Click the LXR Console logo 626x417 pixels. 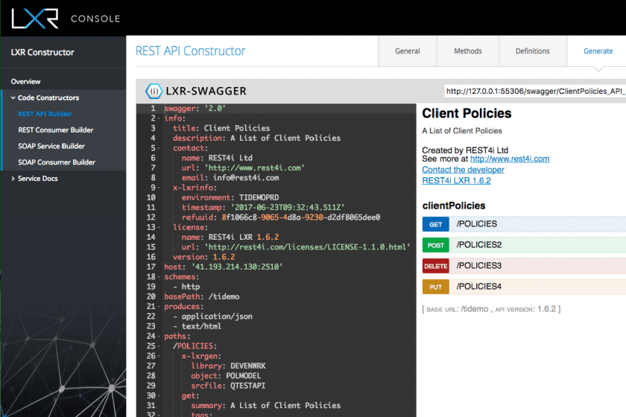[x=63, y=17]
